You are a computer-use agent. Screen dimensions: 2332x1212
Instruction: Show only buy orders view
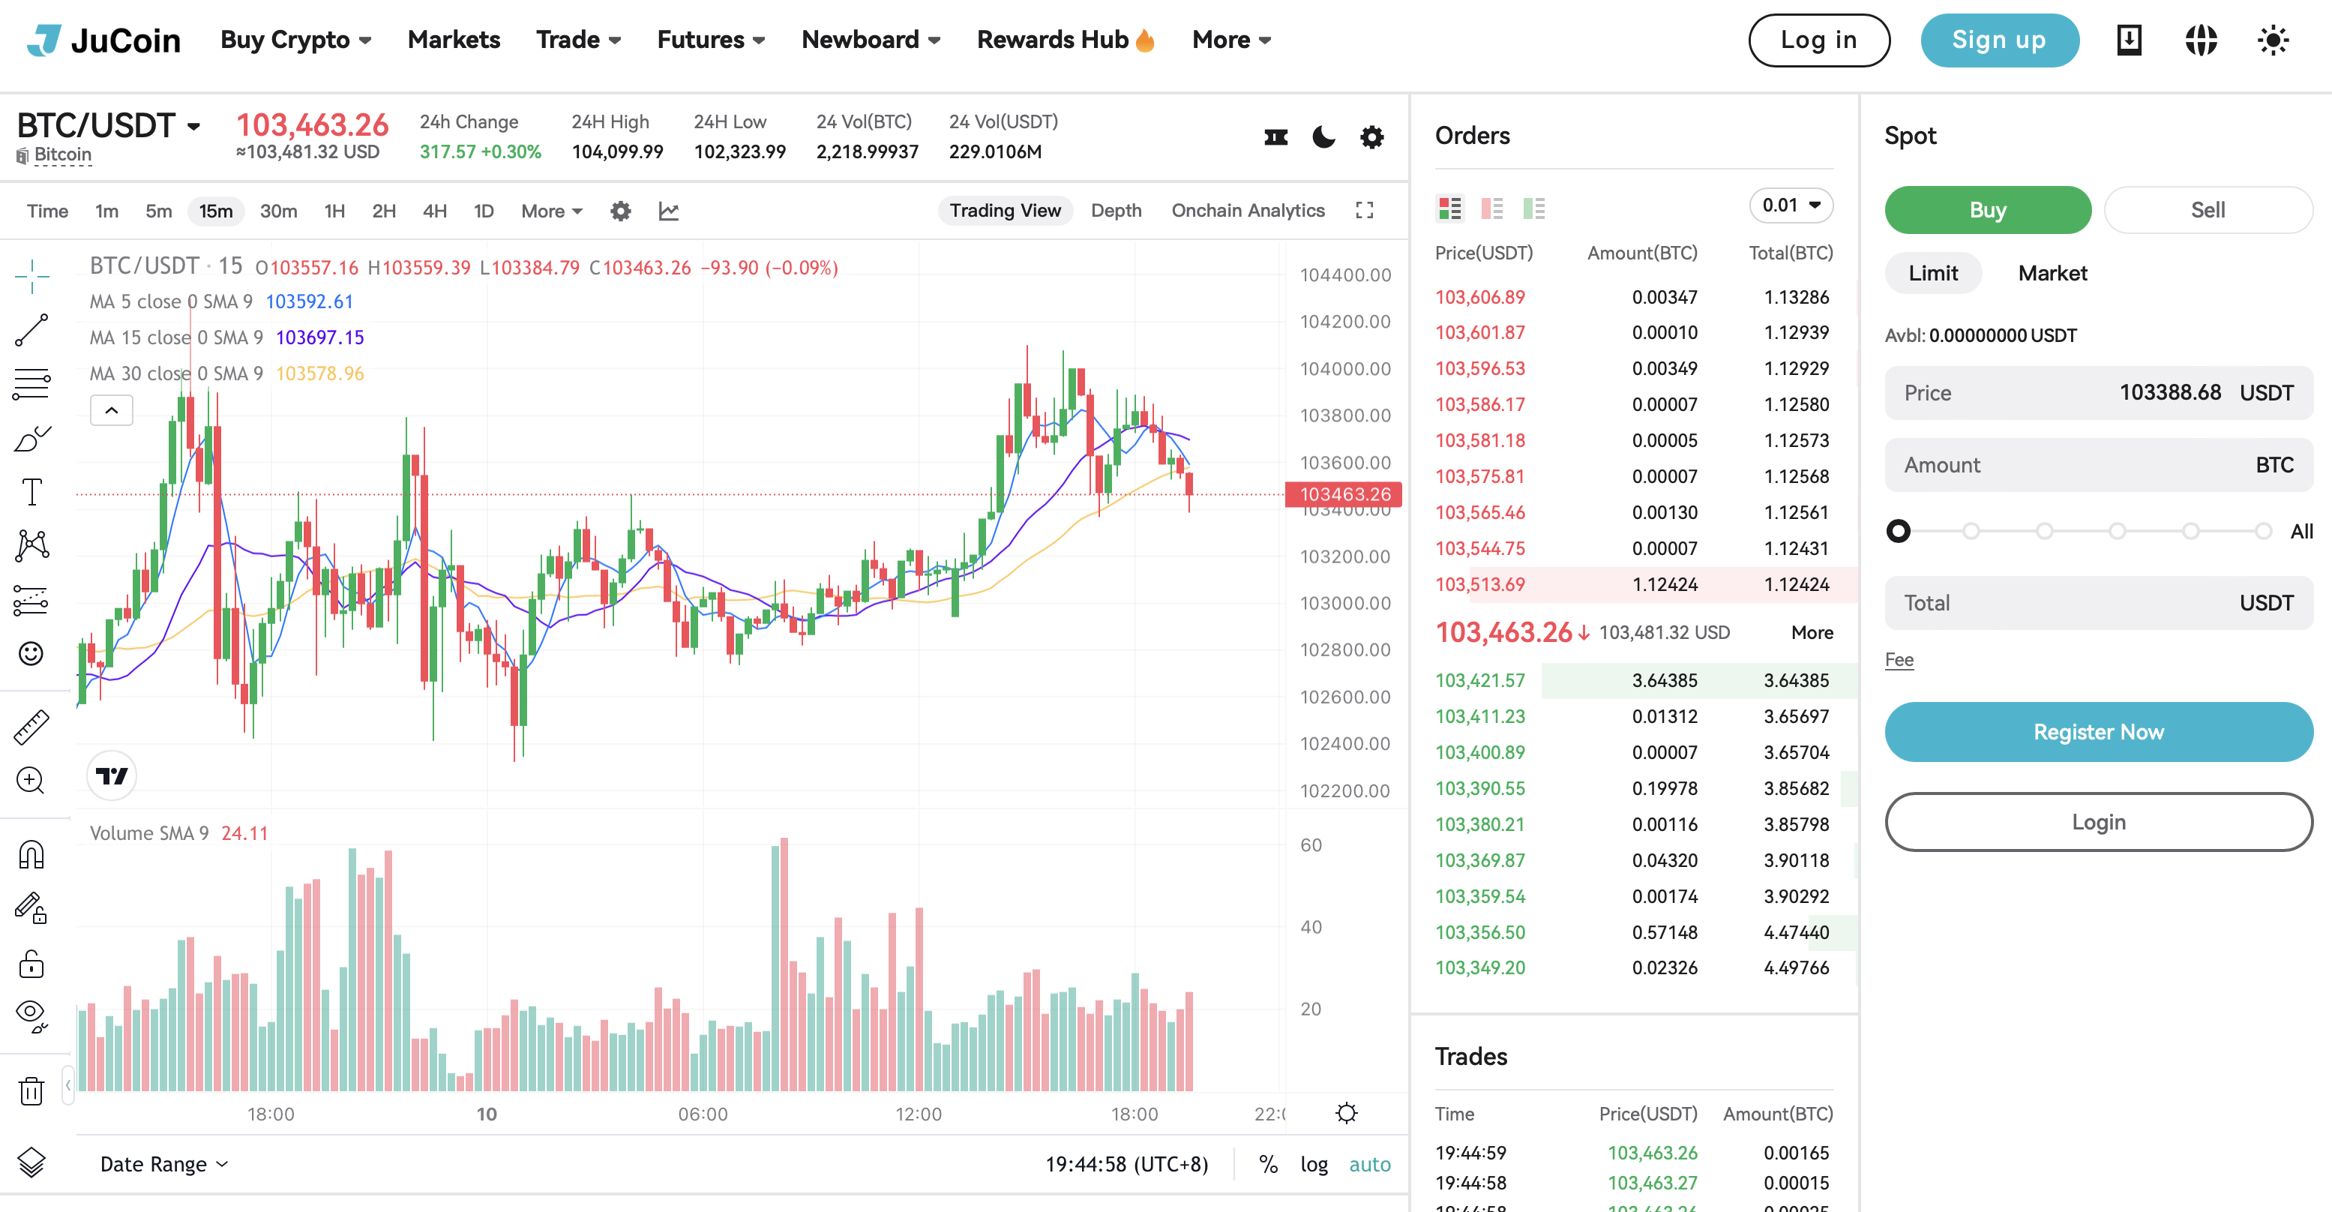[x=1534, y=209]
